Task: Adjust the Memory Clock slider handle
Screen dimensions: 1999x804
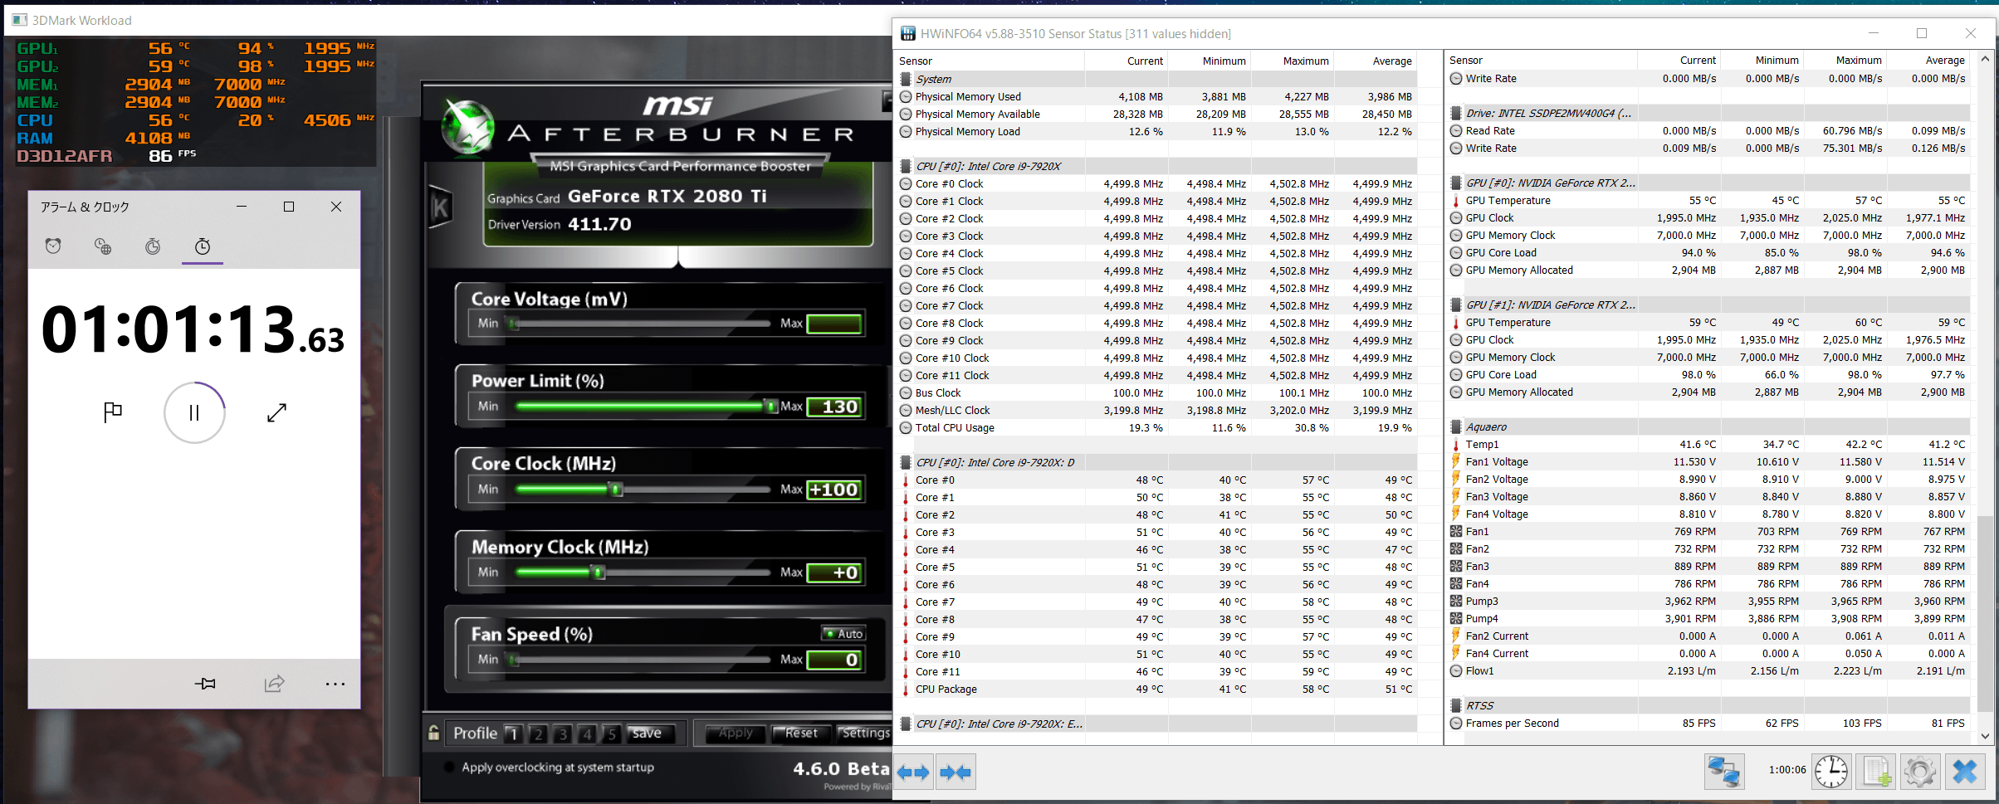Action: coord(598,573)
